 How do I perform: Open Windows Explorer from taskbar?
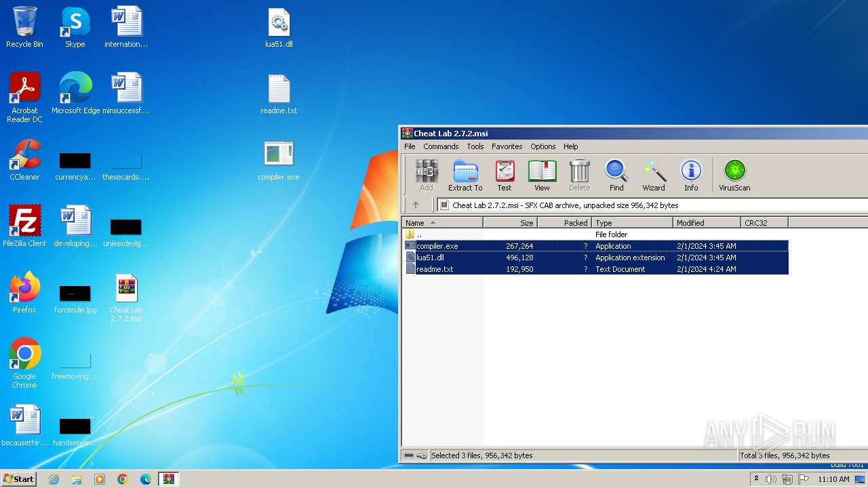77,479
